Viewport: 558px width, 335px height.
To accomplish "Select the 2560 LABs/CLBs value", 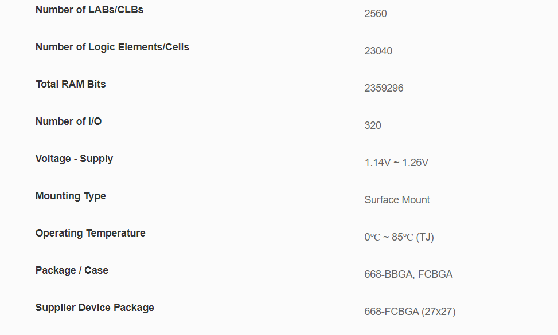I will [x=376, y=14].
